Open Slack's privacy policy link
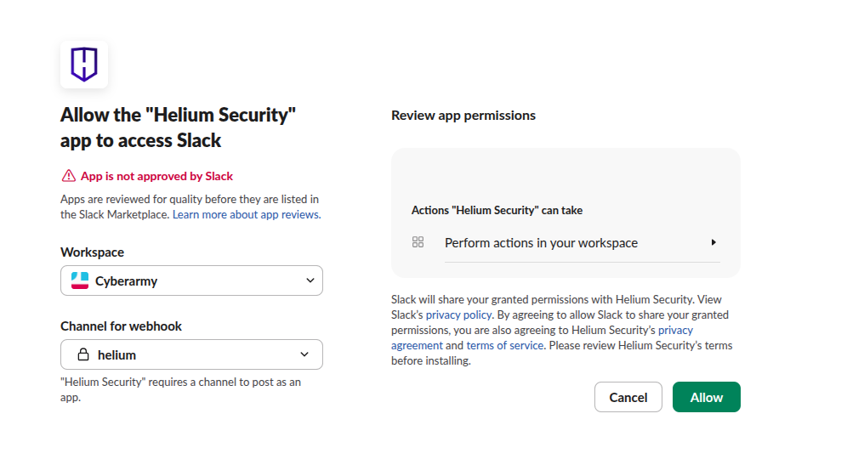 click(x=459, y=315)
